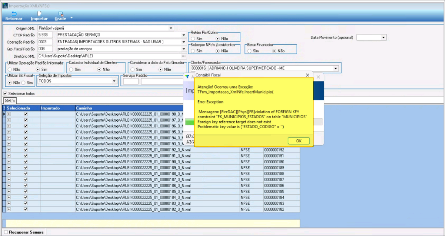The width and height of the screenshot is (445, 236).
Task: Click the Retornar back arrow icon
Action: (14, 13)
